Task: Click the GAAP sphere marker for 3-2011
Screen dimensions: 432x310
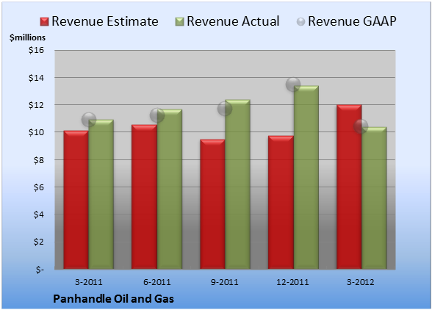Action: [89, 120]
